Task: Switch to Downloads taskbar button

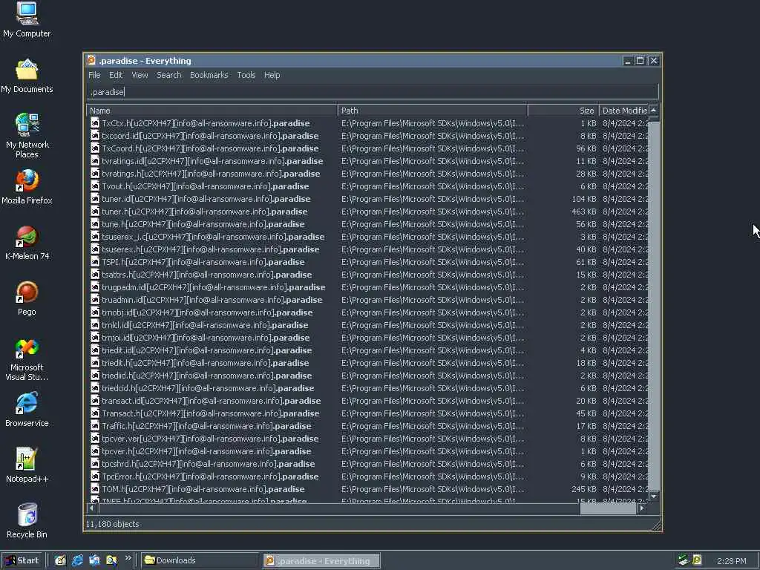Action: pyautogui.click(x=200, y=560)
